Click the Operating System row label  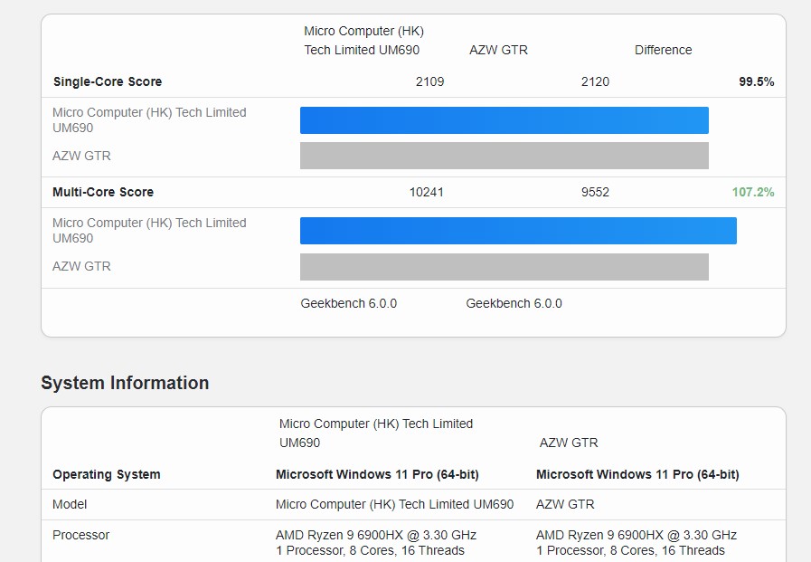point(107,474)
